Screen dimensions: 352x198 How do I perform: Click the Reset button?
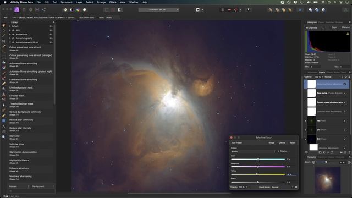(x=292, y=143)
